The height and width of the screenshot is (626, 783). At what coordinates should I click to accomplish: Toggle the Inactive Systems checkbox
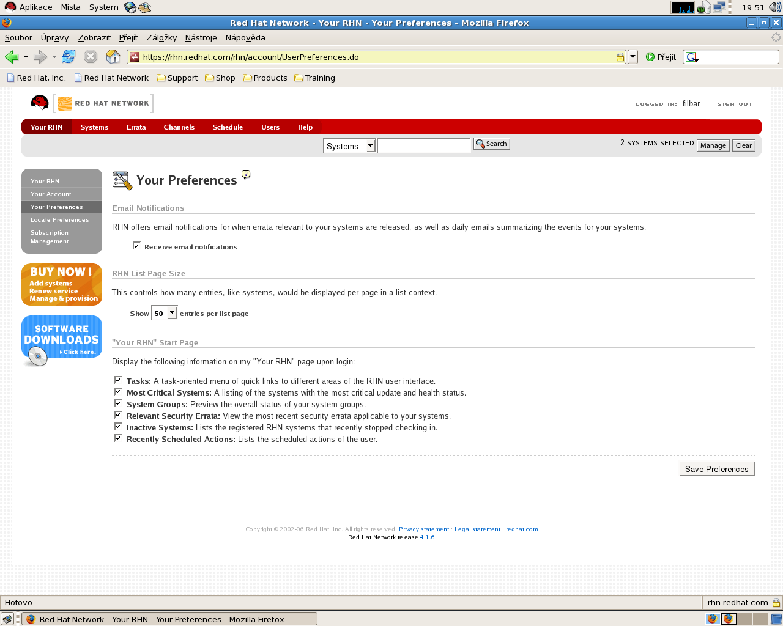tap(118, 427)
